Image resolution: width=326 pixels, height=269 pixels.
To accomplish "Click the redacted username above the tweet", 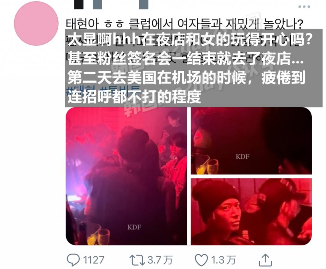I will 111,4.
